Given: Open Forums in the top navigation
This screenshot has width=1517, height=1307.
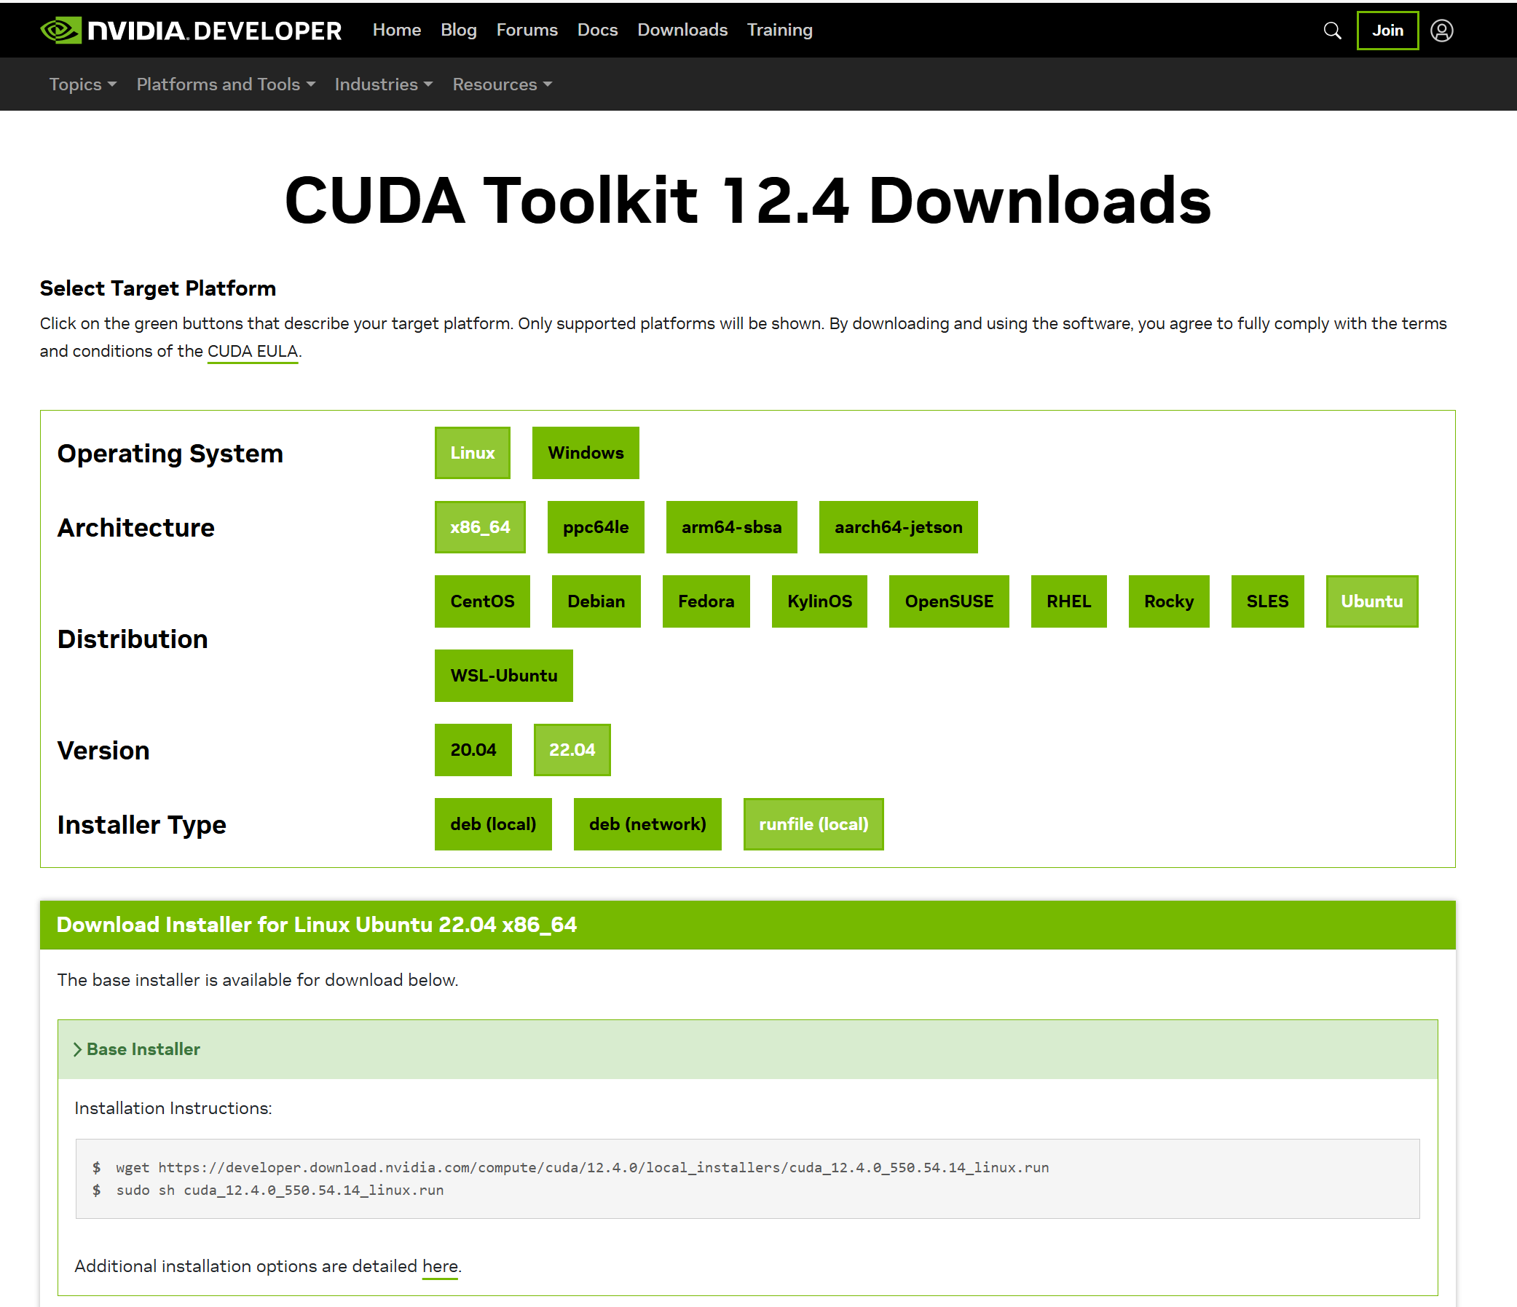Looking at the screenshot, I should [x=527, y=30].
